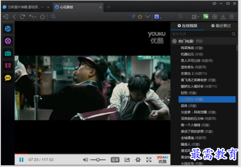
Task: Select 睡美人 (优酷) movie
Action: pos(190,144)
